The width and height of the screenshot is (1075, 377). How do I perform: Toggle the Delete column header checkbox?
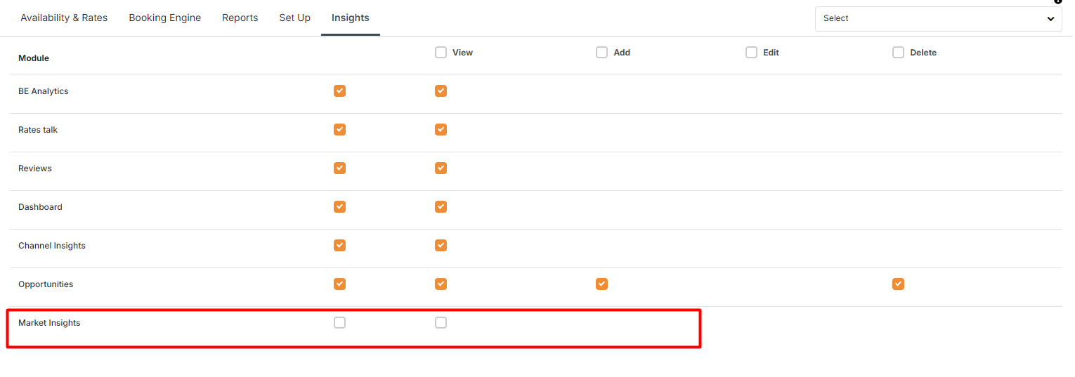[898, 53]
